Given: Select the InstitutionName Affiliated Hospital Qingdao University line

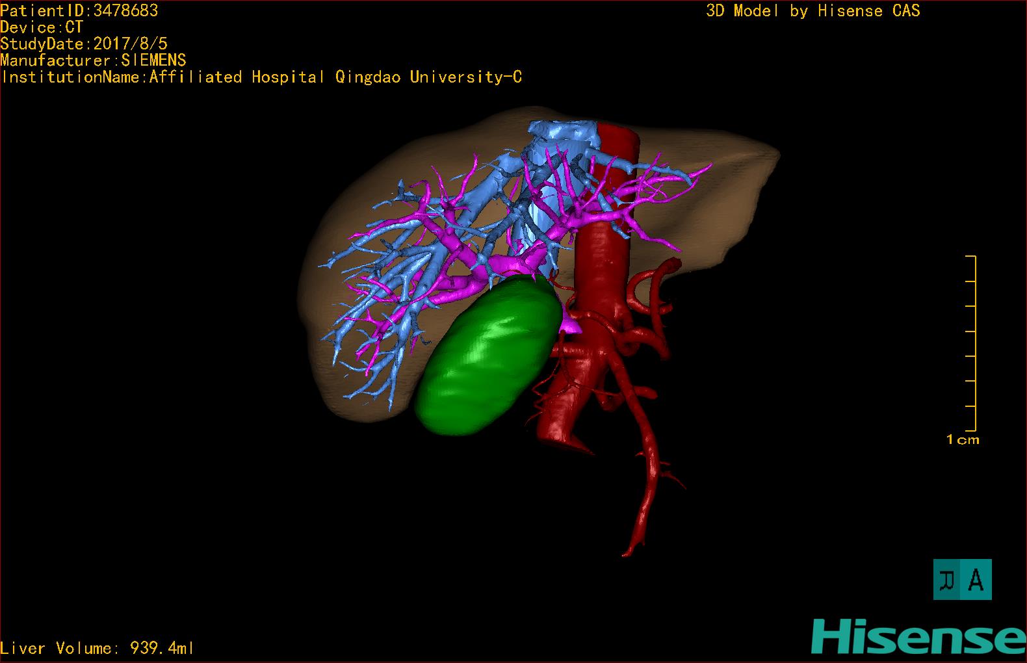Looking at the screenshot, I should point(261,77).
